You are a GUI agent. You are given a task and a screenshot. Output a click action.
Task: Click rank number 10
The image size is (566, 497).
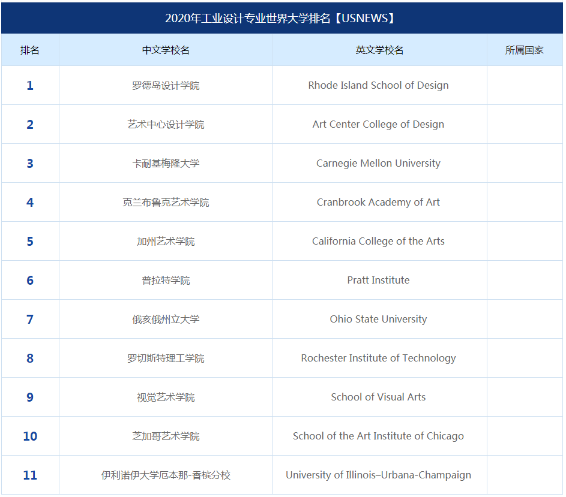coord(30,436)
